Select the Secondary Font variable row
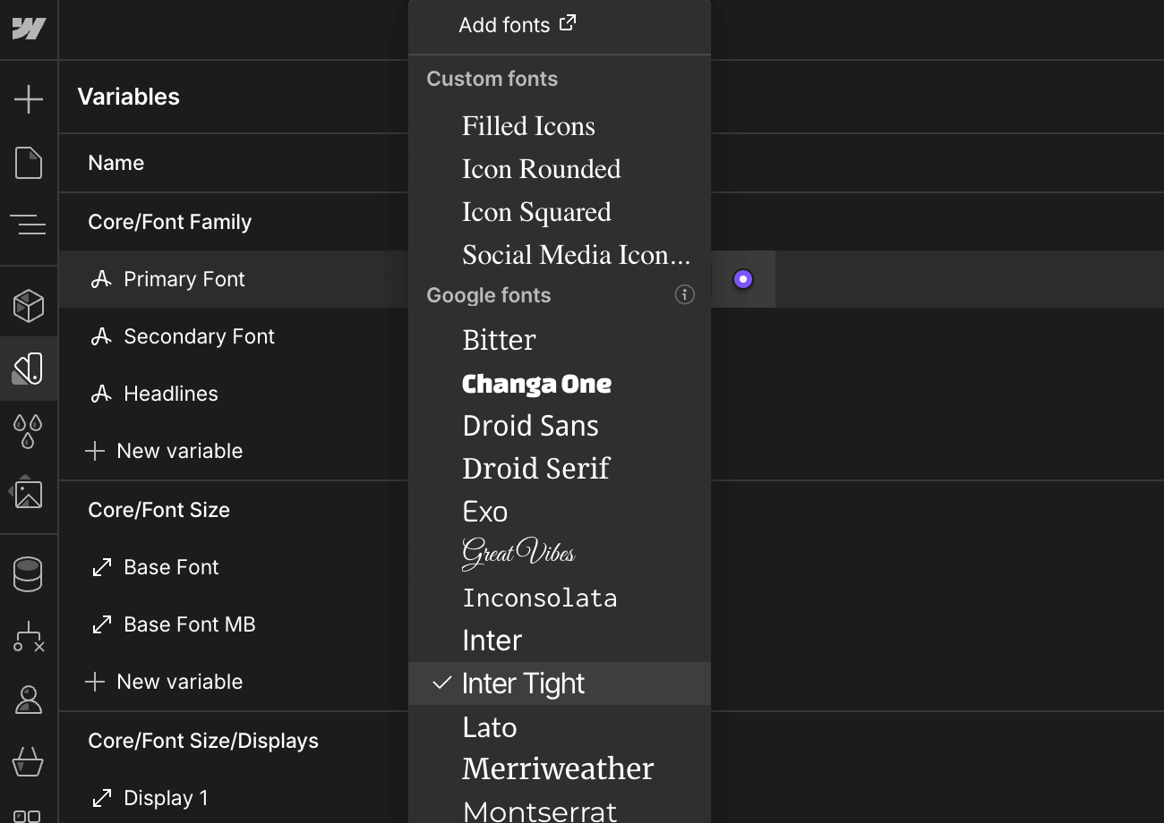This screenshot has height=823, width=1164. click(199, 336)
